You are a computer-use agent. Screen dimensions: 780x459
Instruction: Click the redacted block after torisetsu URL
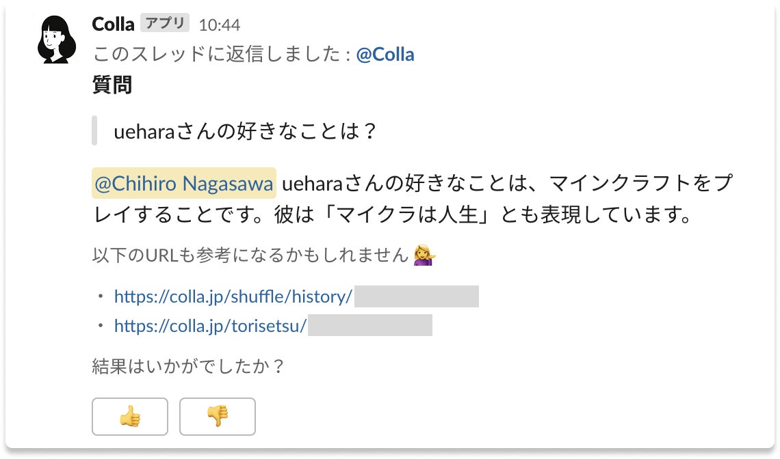pos(370,326)
